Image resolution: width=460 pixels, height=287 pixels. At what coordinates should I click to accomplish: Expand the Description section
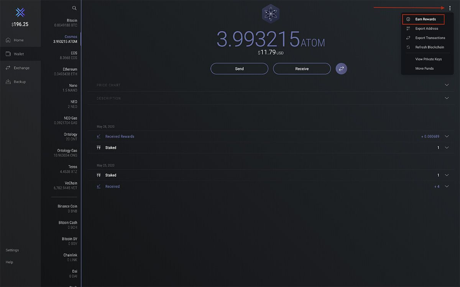[447, 98]
